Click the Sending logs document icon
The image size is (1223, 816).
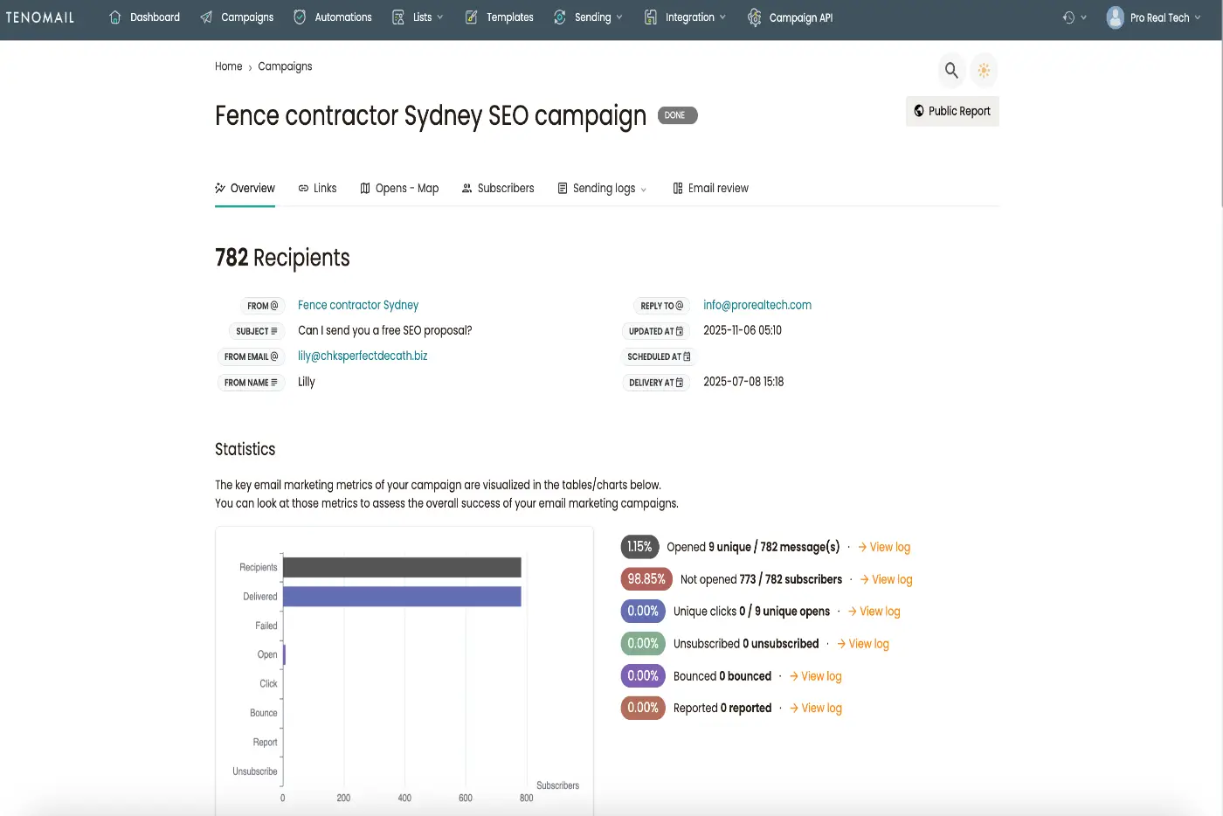click(x=563, y=188)
